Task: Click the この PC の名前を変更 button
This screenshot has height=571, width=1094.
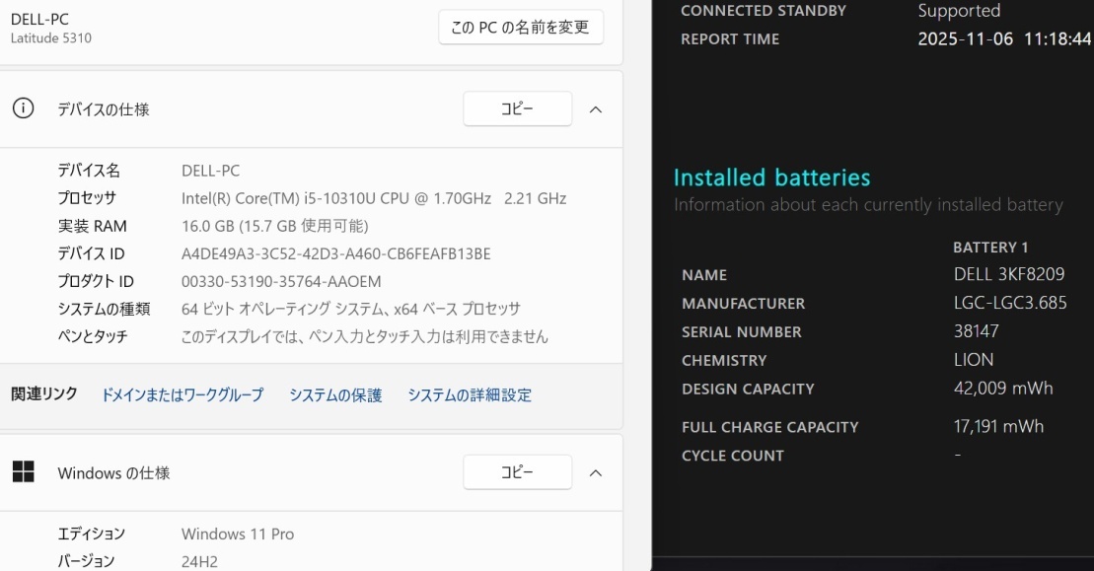Action: pyautogui.click(x=520, y=28)
